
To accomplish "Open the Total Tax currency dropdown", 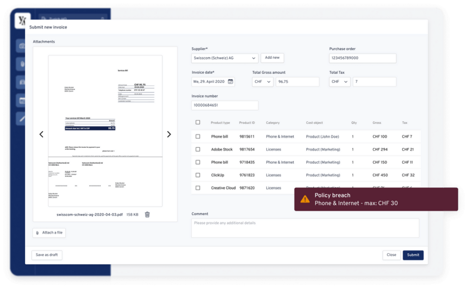I will [340, 82].
